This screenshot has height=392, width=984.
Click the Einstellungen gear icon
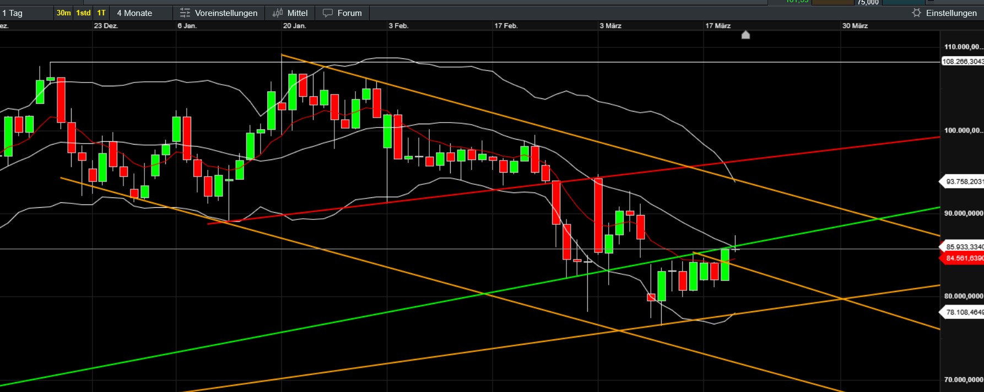(x=916, y=13)
